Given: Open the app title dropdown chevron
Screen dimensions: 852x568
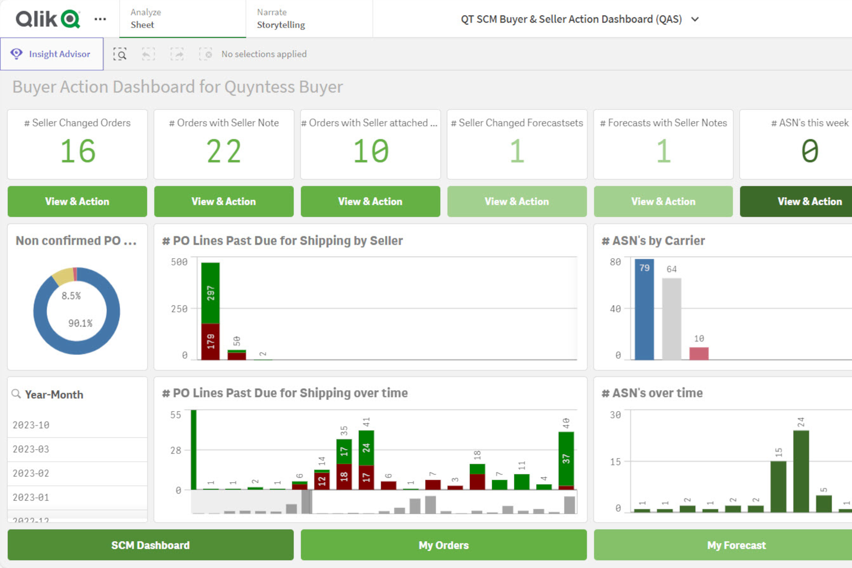Looking at the screenshot, I should [x=695, y=19].
